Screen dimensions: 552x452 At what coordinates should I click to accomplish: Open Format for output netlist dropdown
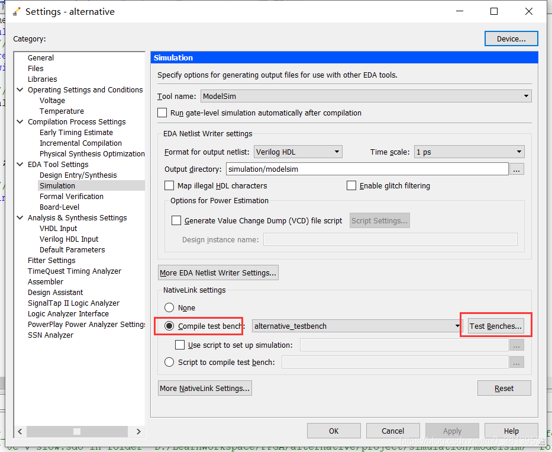[298, 152]
